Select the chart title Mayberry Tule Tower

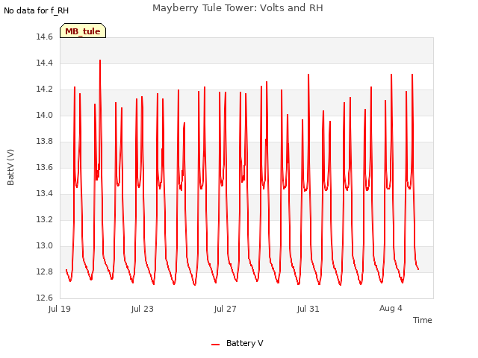[238, 7]
